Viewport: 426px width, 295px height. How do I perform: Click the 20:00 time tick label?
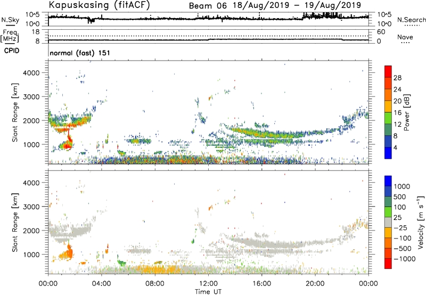(x=315, y=284)
